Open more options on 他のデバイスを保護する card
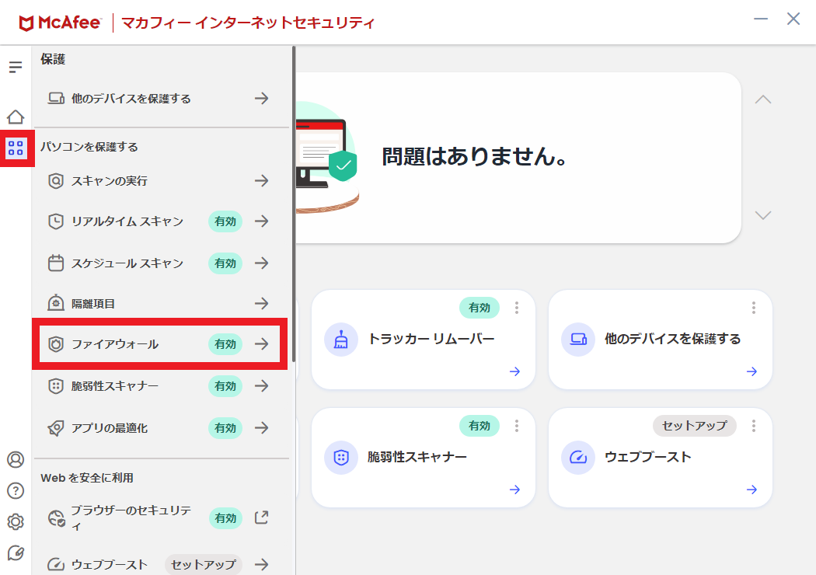The height and width of the screenshot is (575, 816). (x=754, y=308)
